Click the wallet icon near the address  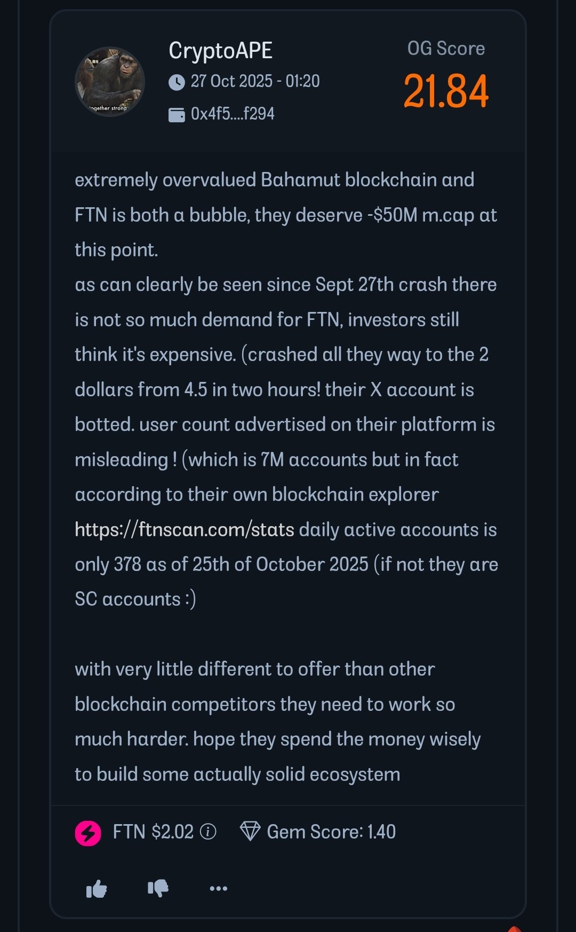[177, 114]
